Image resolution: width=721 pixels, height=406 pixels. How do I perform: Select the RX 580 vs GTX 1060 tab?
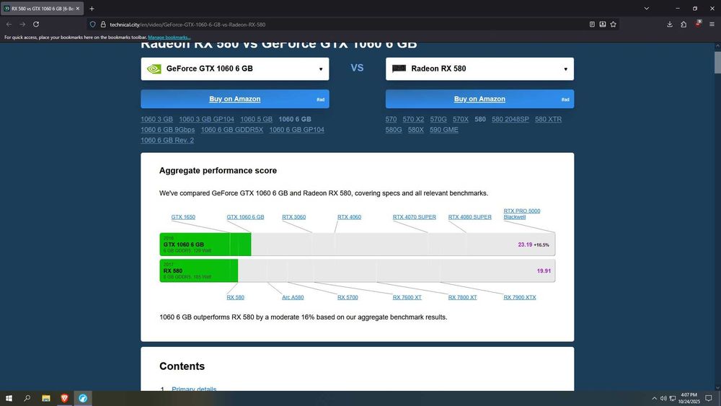pyautogui.click(x=43, y=8)
